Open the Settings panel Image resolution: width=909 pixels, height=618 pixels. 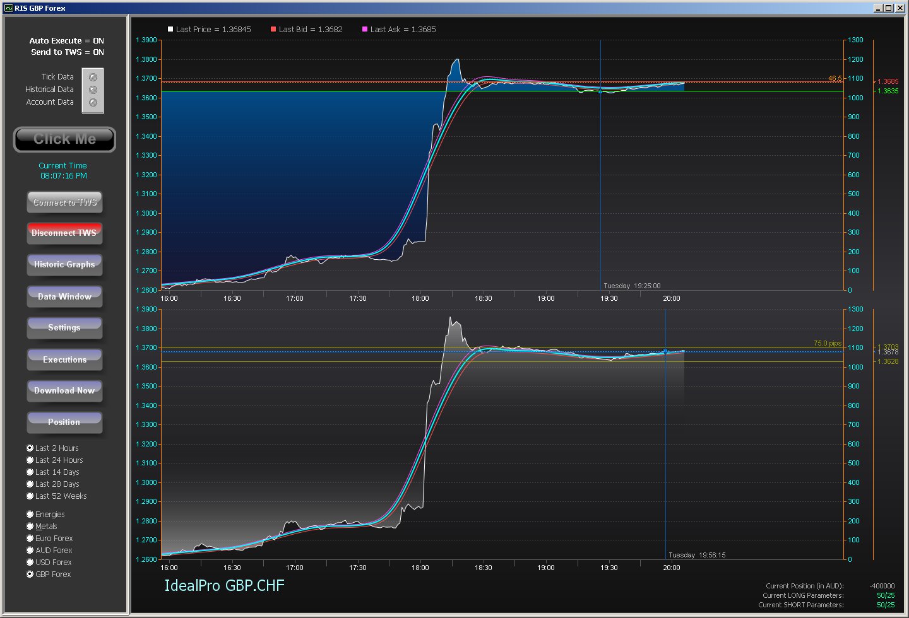(64, 328)
